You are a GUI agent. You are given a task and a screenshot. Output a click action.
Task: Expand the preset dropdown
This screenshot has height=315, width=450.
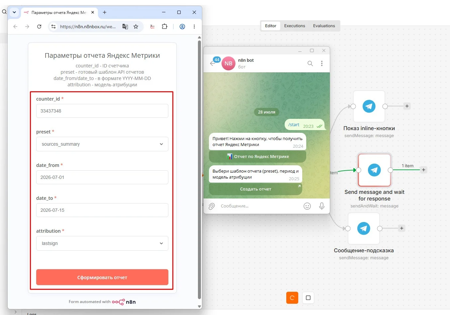[x=102, y=144]
